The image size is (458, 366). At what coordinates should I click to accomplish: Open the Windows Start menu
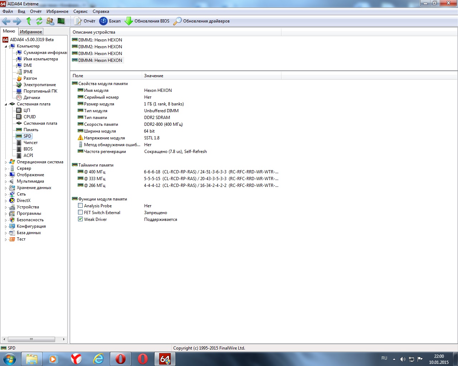point(10,358)
